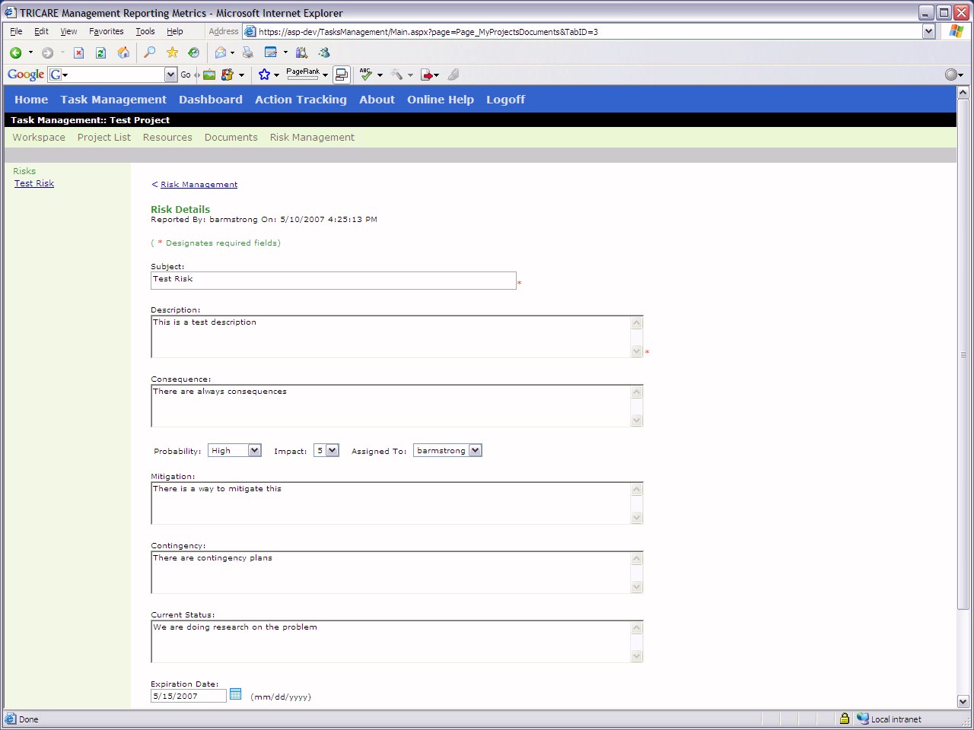974x730 pixels.
Task: Open the Favorites menu
Action: pyautogui.click(x=106, y=31)
